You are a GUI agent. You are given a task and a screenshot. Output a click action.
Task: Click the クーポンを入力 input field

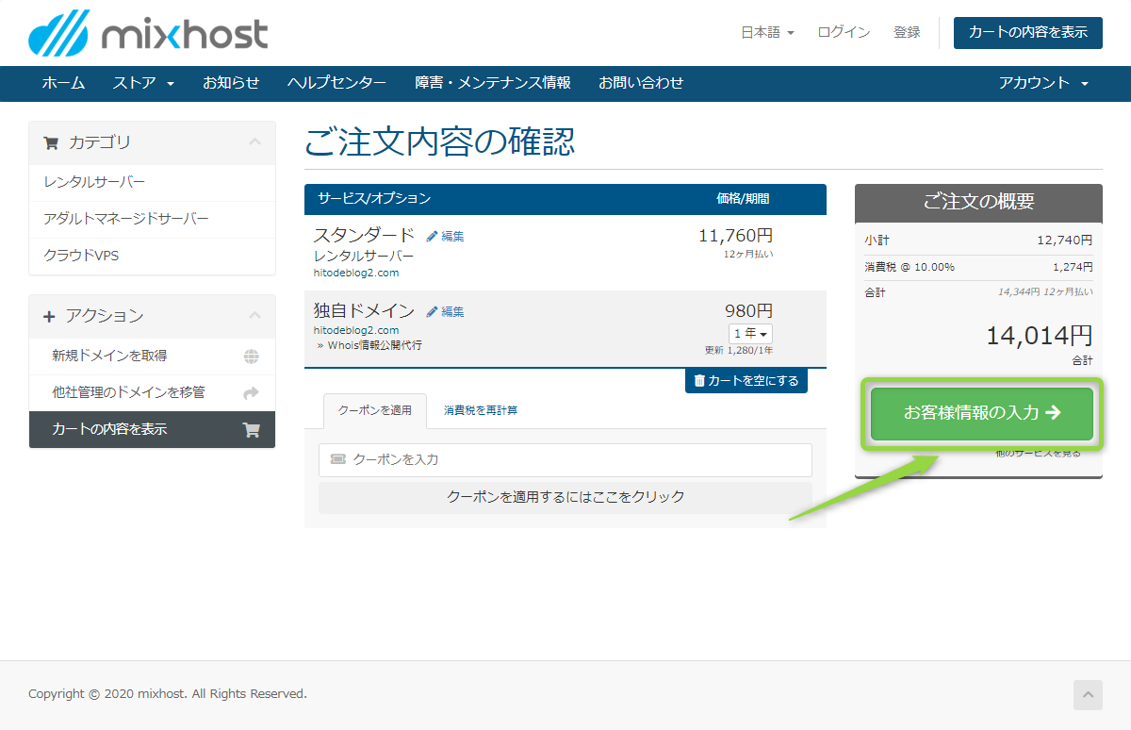click(565, 460)
